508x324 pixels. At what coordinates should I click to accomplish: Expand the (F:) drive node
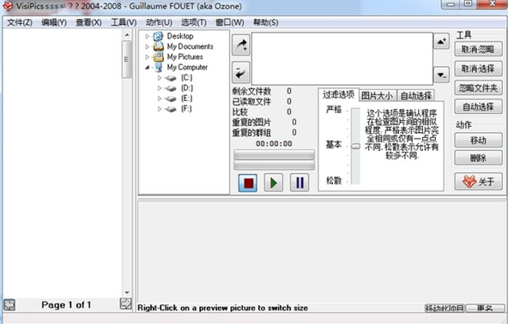click(160, 109)
